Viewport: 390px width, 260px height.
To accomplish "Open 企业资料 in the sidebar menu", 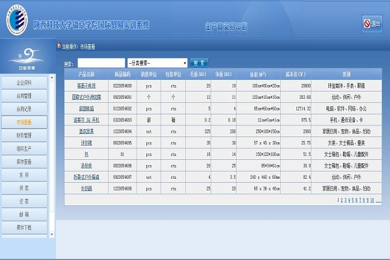I will tap(25, 83).
